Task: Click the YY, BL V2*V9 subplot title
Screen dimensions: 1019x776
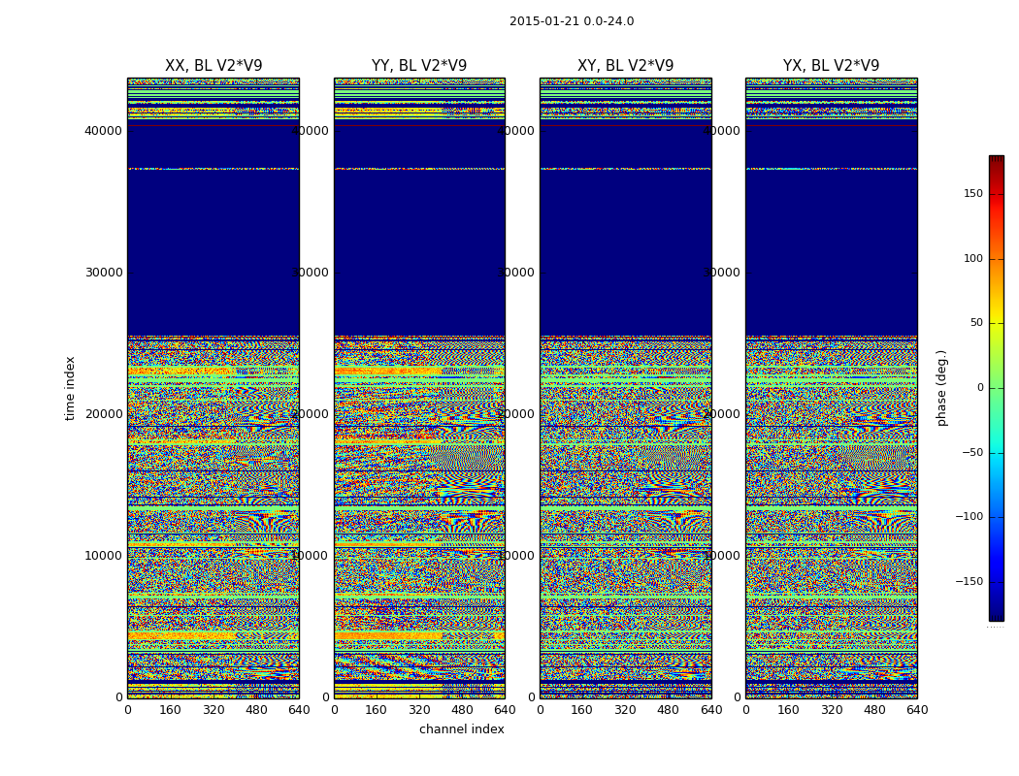Action: (419, 66)
